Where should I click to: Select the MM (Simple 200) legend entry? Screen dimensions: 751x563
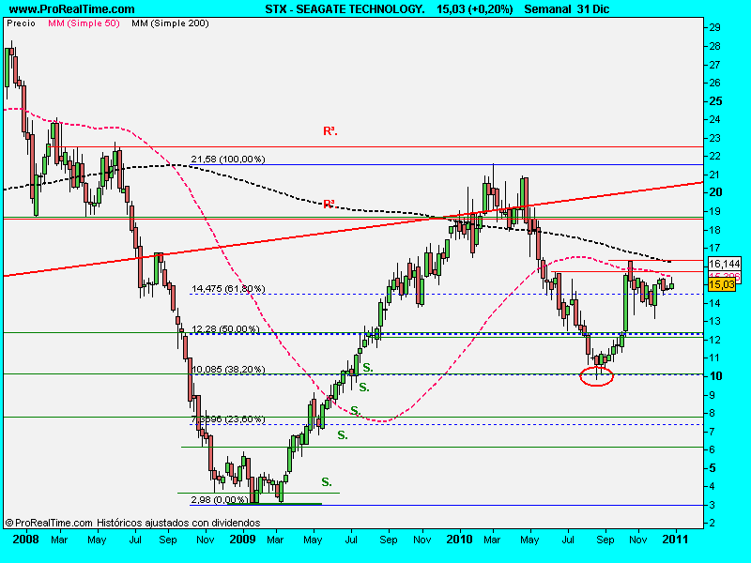pos(170,23)
